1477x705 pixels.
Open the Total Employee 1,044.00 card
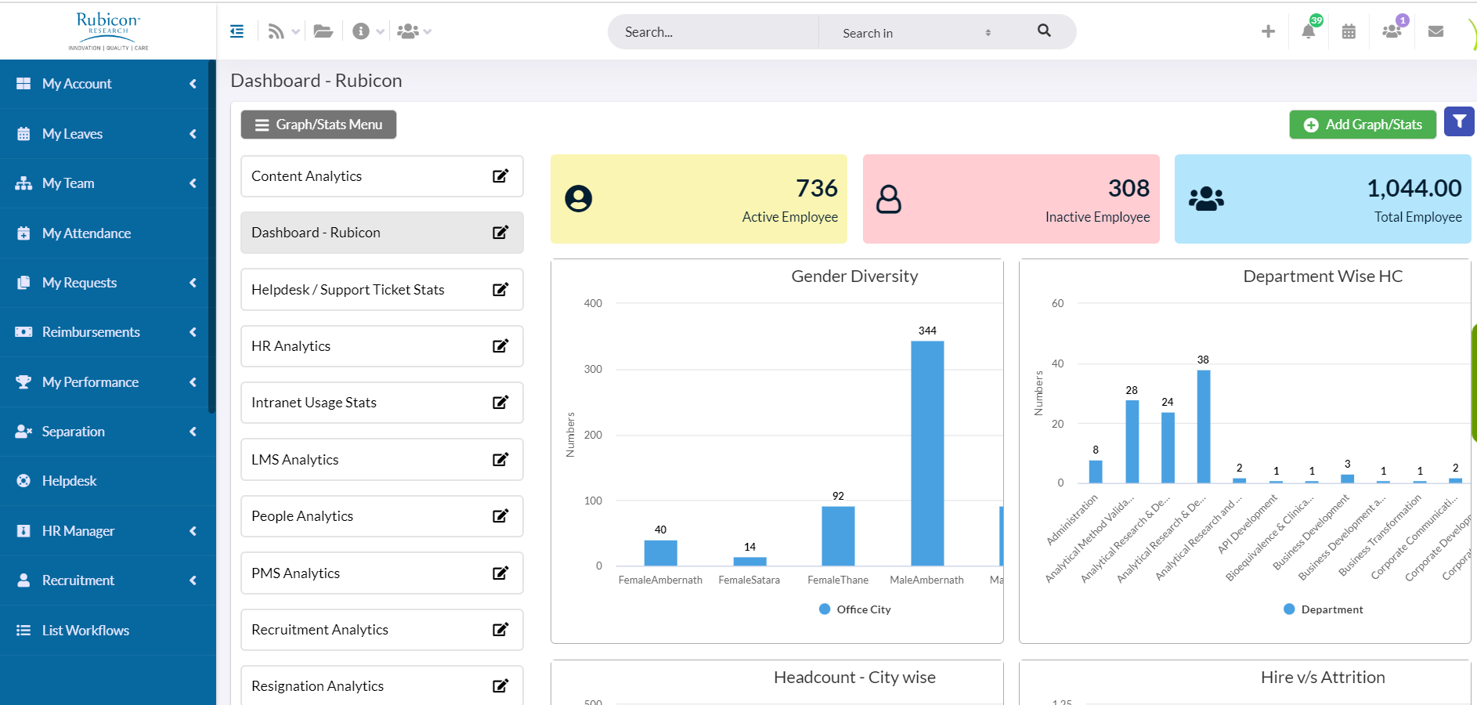click(1323, 199)
